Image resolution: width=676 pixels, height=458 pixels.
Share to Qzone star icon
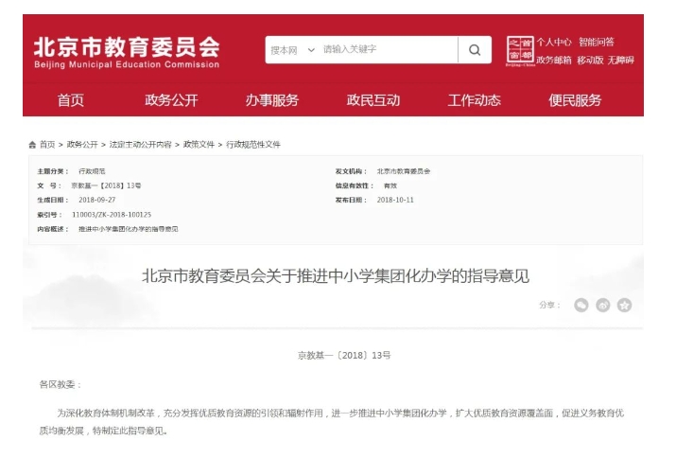[624, 305]
